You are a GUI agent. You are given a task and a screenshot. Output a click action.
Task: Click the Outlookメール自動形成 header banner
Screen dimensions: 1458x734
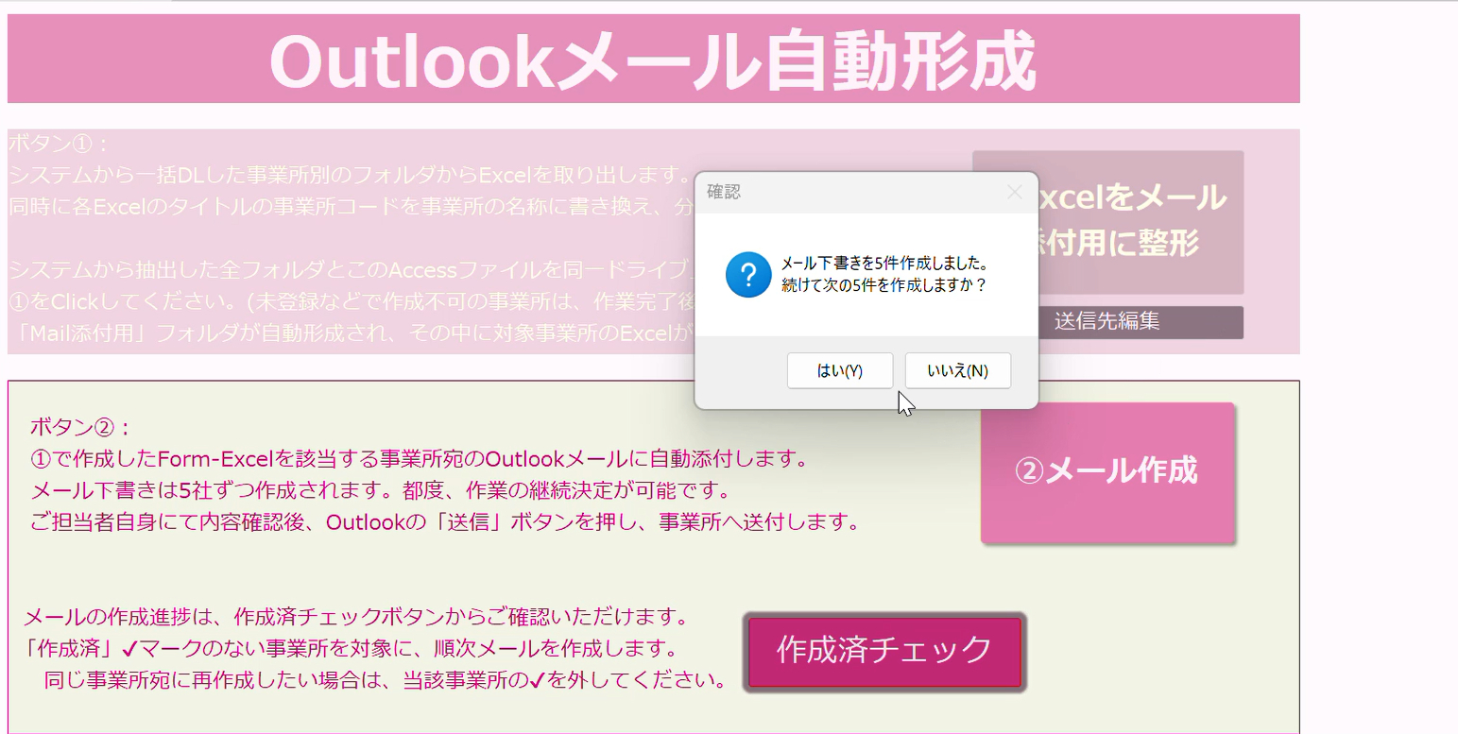pyautogui.click(x=653, y=59)
